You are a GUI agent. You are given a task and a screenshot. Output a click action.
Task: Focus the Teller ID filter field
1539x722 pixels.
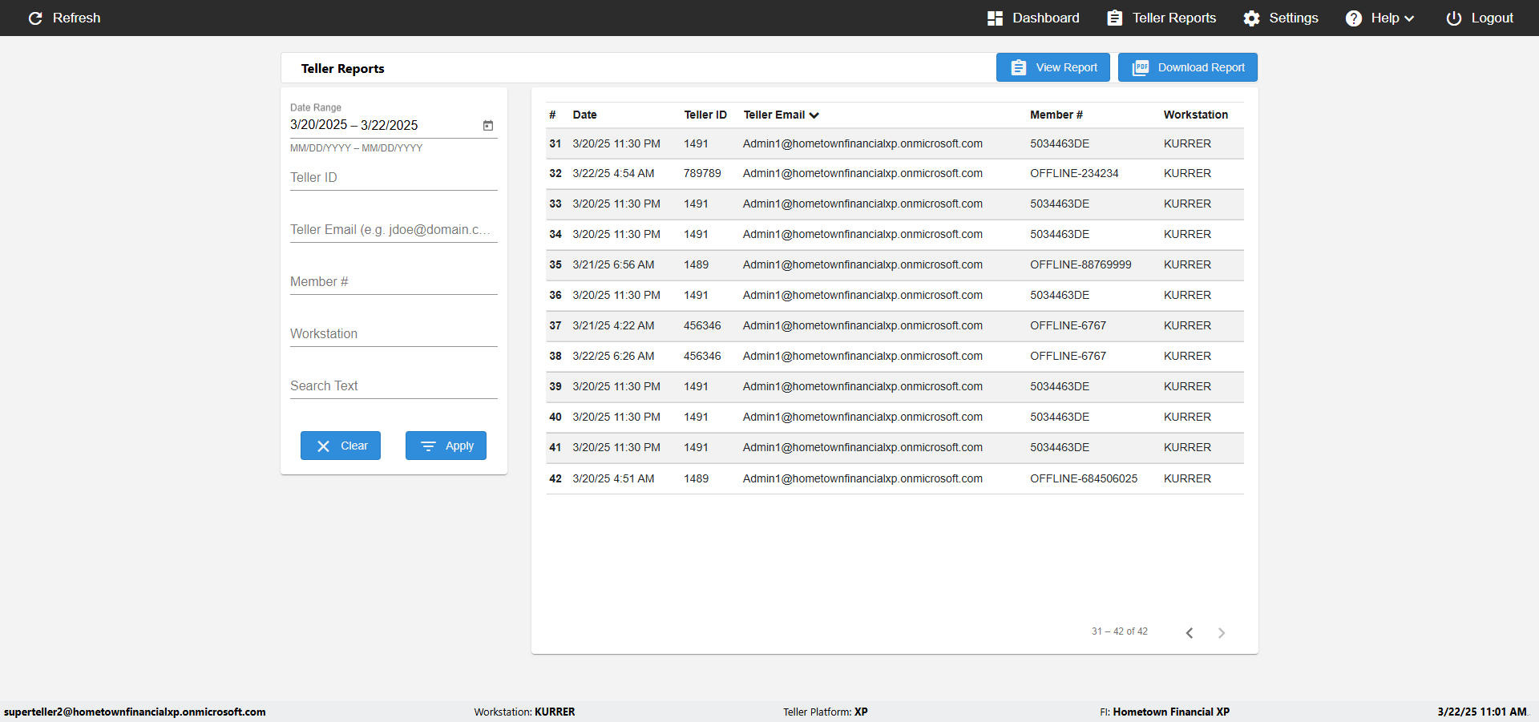[x=394, y=177]
